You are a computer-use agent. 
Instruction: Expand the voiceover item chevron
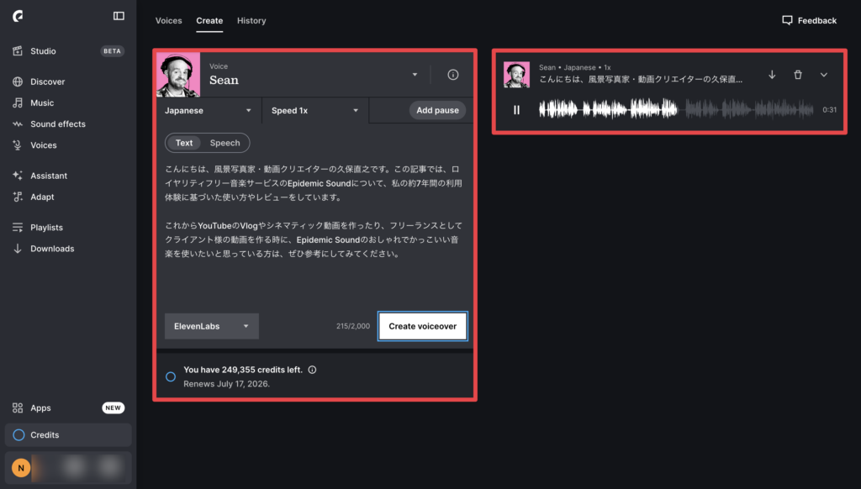(824, 75)
